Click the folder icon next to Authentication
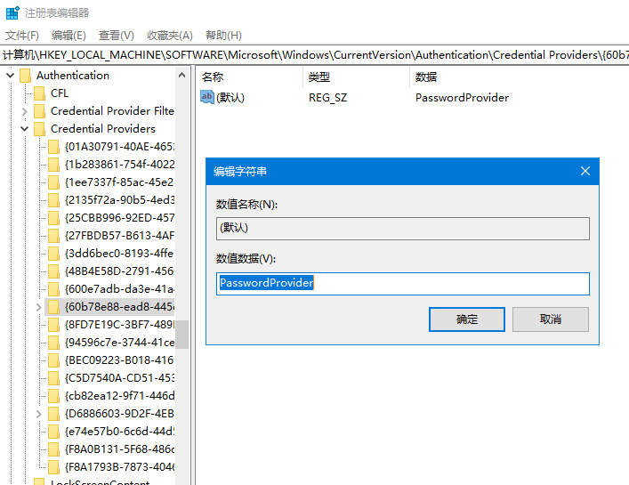Viewport: 629px width, 485px height. pyautogui.click(x=25, y=76)
